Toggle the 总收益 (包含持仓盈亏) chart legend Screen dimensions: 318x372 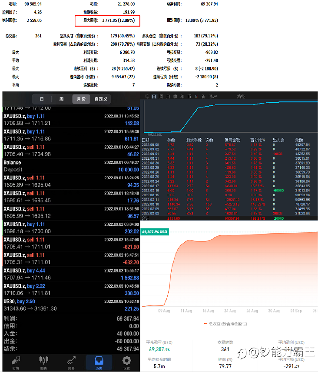point(225,324)
